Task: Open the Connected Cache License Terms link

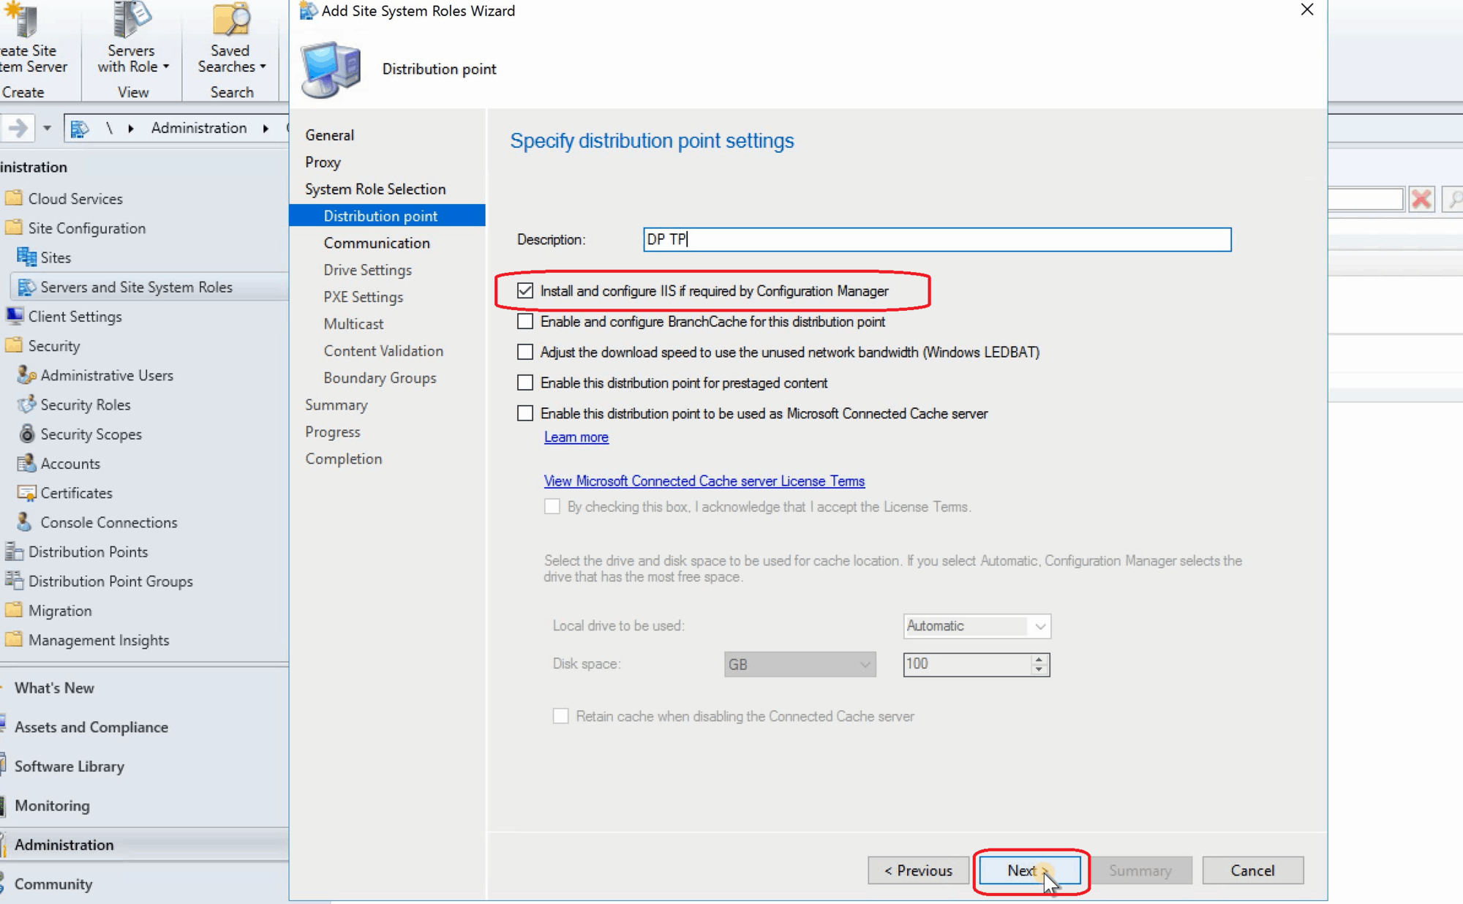Action: 704,481
